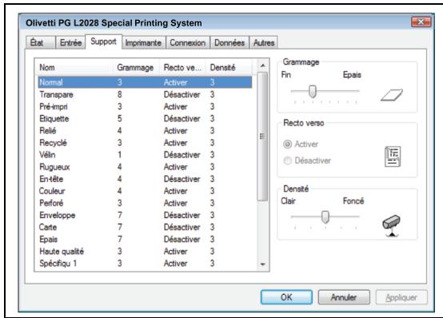443x318 pixels.
Task: Select the Couleur media row
Action: click(x=145, y=191)
